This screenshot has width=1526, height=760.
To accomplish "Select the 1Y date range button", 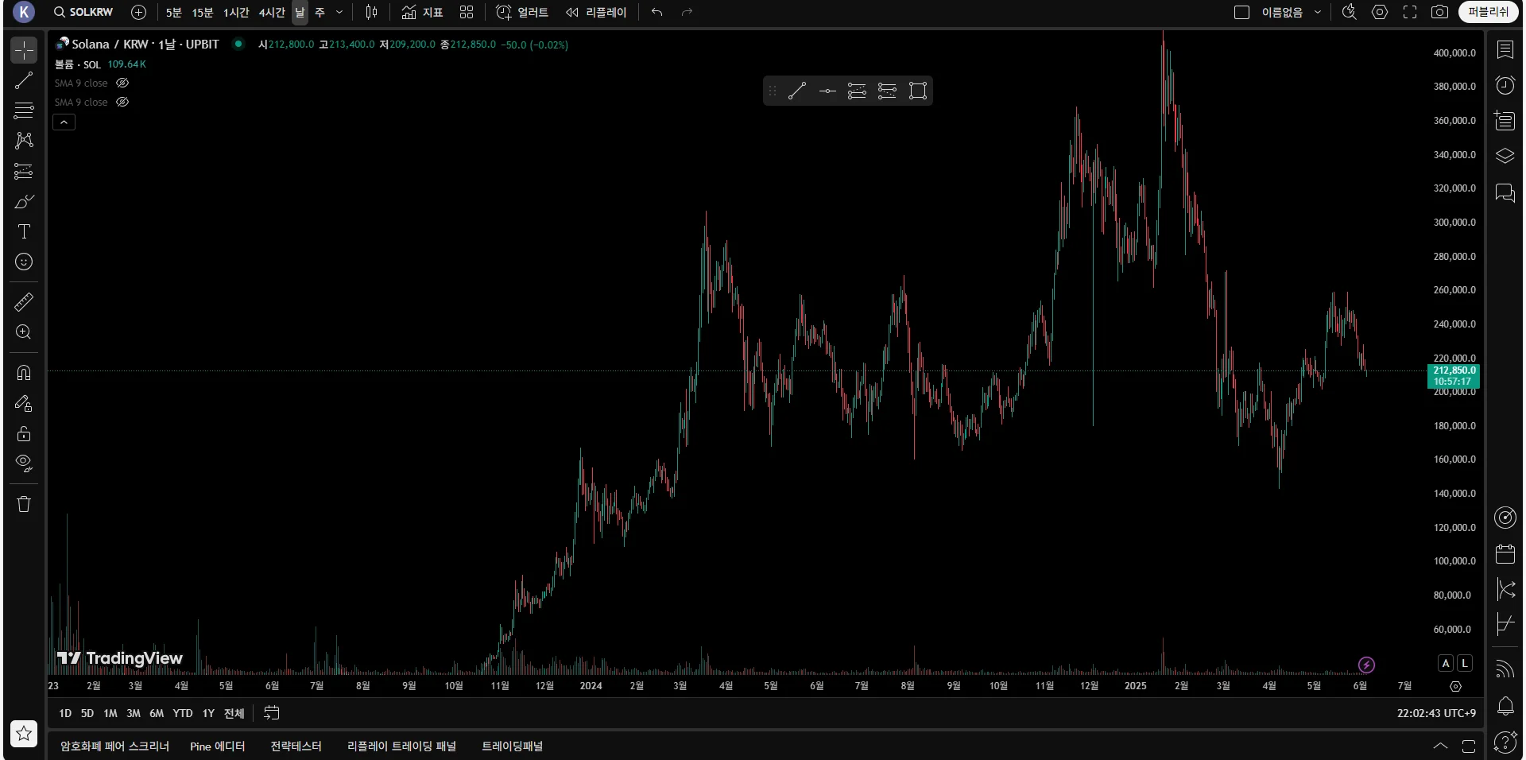I will click(x=208, y=713).
